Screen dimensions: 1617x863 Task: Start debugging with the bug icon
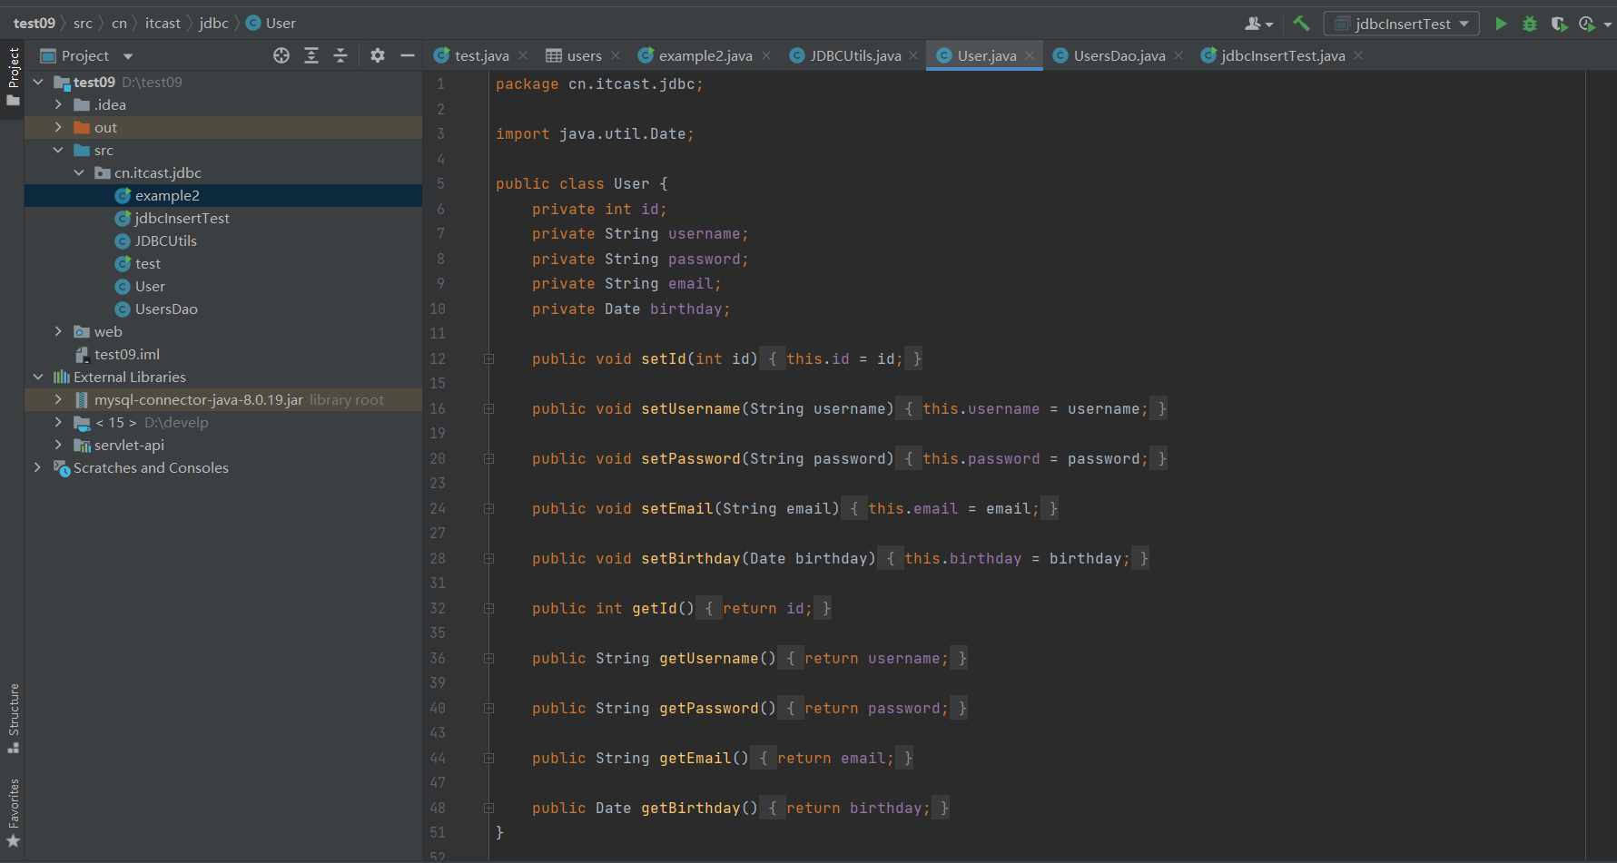[x=1530, y=24]
